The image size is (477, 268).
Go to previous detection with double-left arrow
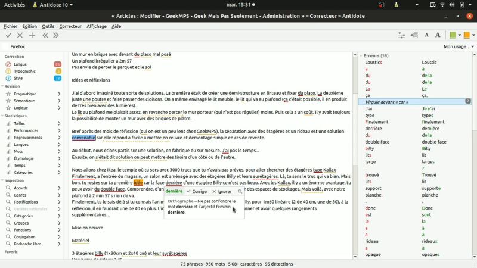point(45,35)
